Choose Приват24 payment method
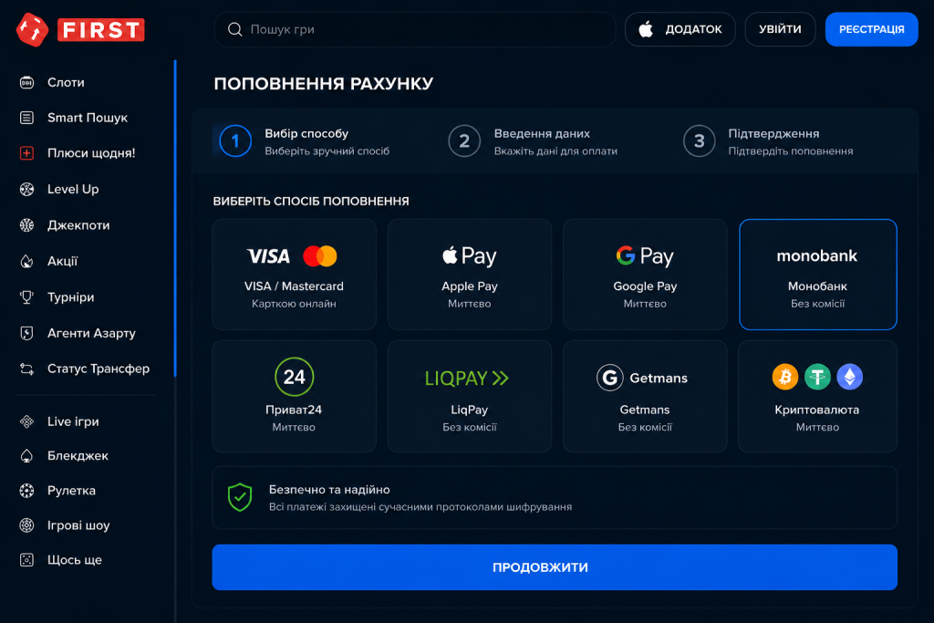 click(295, 396)
